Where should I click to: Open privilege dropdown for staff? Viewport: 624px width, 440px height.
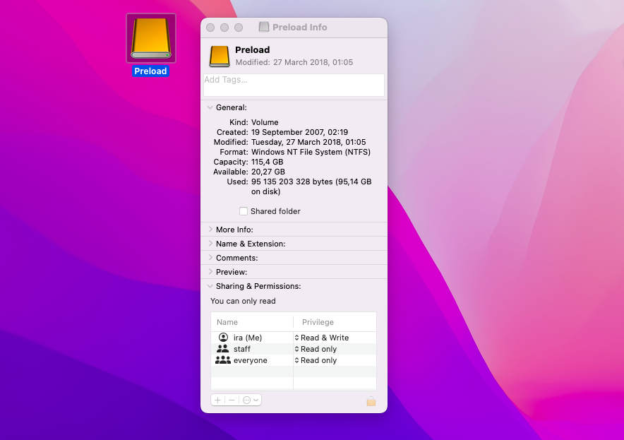click(x=316, y=349)
